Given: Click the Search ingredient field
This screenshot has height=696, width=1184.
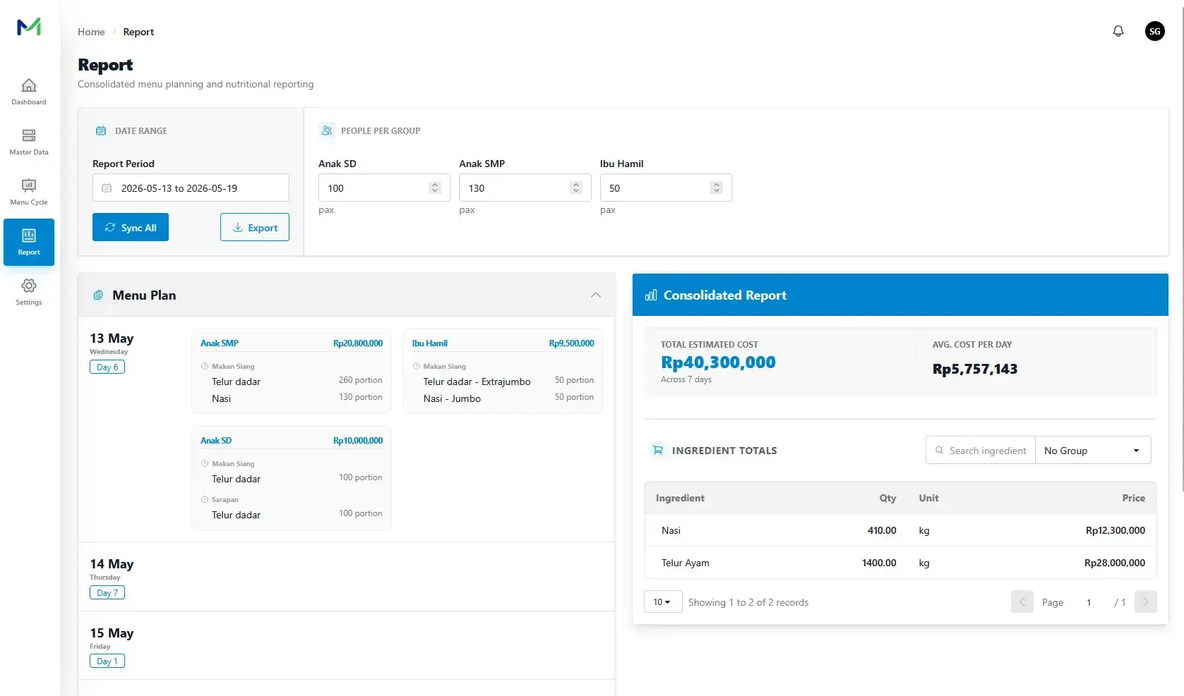Looking at the screenshot, I should 981,450.
